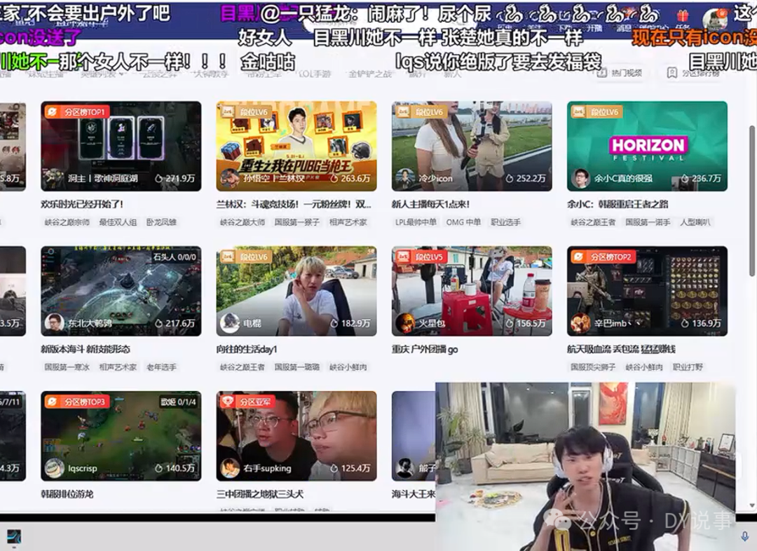Click the 职业打野 tag
The width and height of the screenshot is (757, 551).
688,367
